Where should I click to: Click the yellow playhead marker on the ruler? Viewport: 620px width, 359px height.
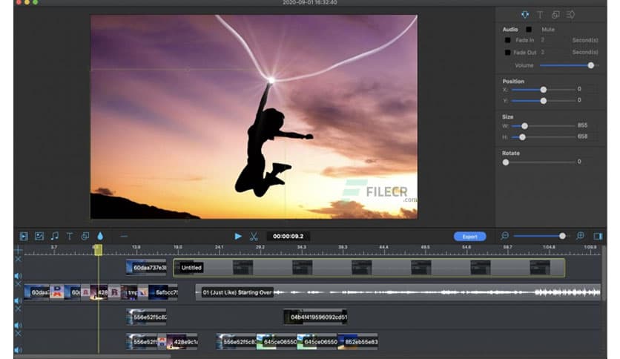point(98,250)
